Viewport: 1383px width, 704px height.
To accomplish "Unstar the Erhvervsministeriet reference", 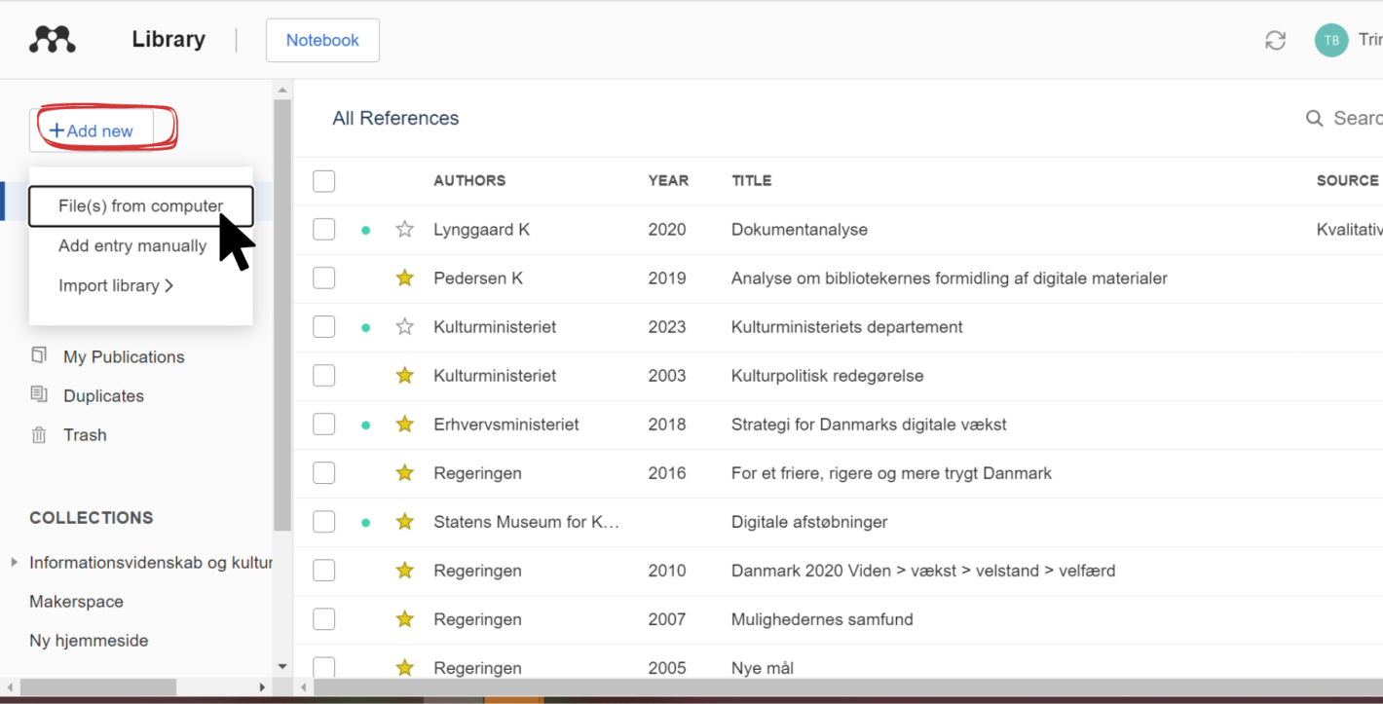I will click(405, 425).
